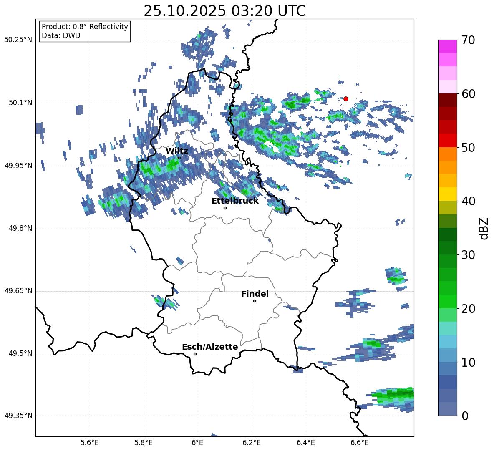The height and width of the screenshot is (451, 494).
Task: Click the 49.8°N latitude label
Action: (x=20, y=228)
